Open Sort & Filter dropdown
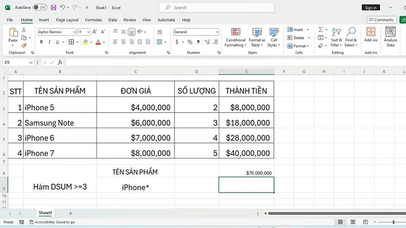Viewport: 406px width, 228px height. pyautogui.click(x=336, y=37)
